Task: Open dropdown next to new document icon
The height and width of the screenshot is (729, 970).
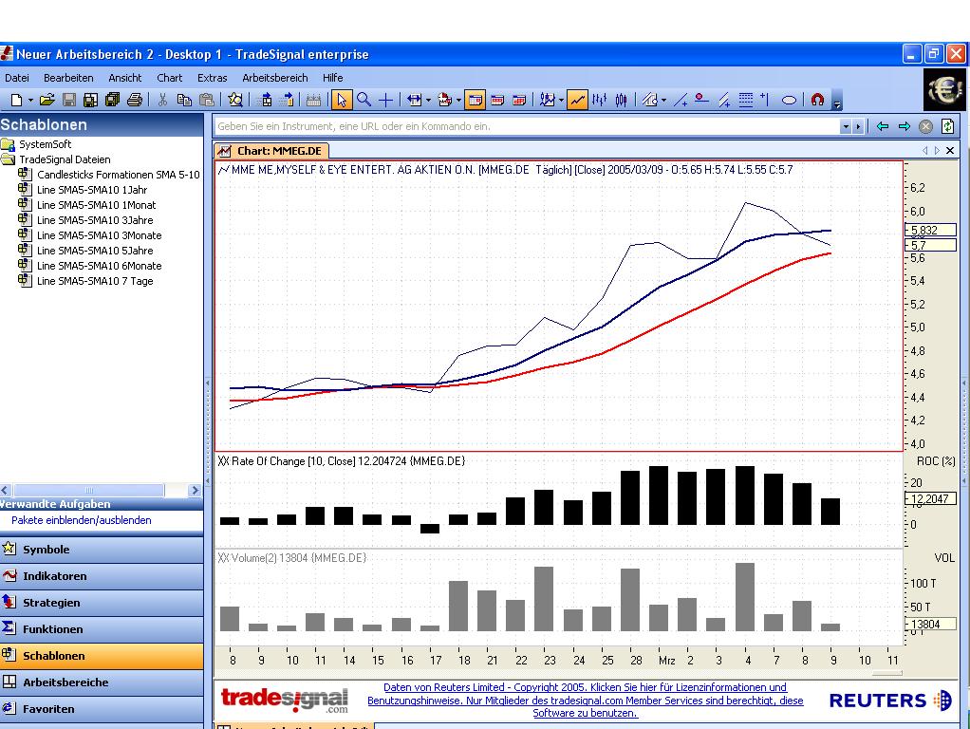Action: [29, 101]
